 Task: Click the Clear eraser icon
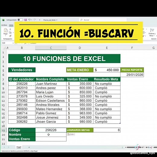tap(144, 36)
